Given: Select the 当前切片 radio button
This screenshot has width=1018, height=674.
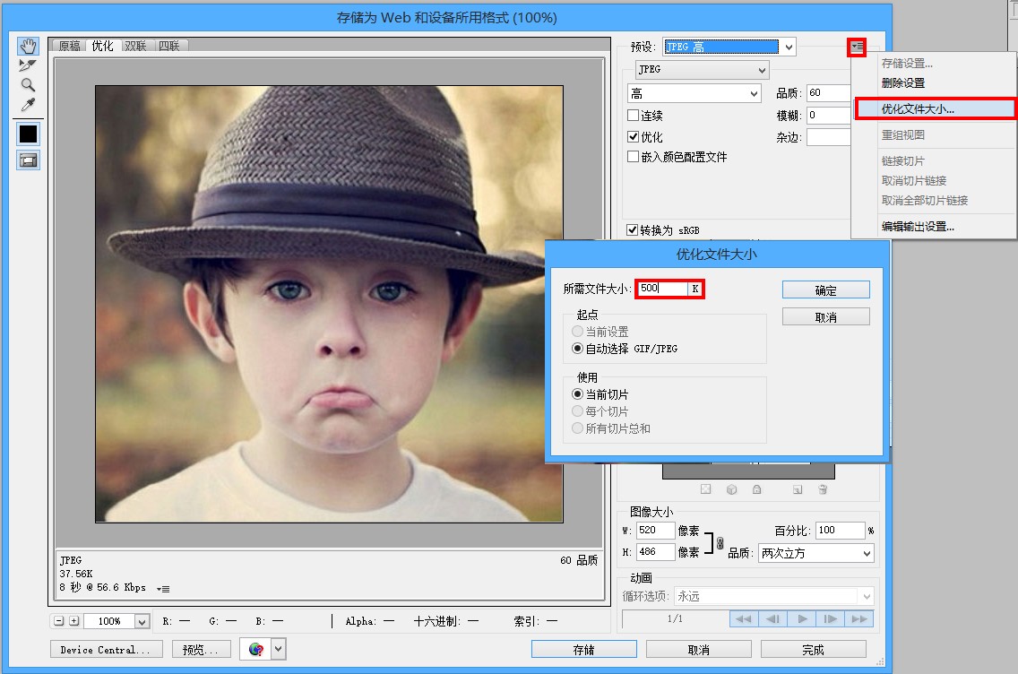Looking at the screenshot, I should [x=578, y=394].
